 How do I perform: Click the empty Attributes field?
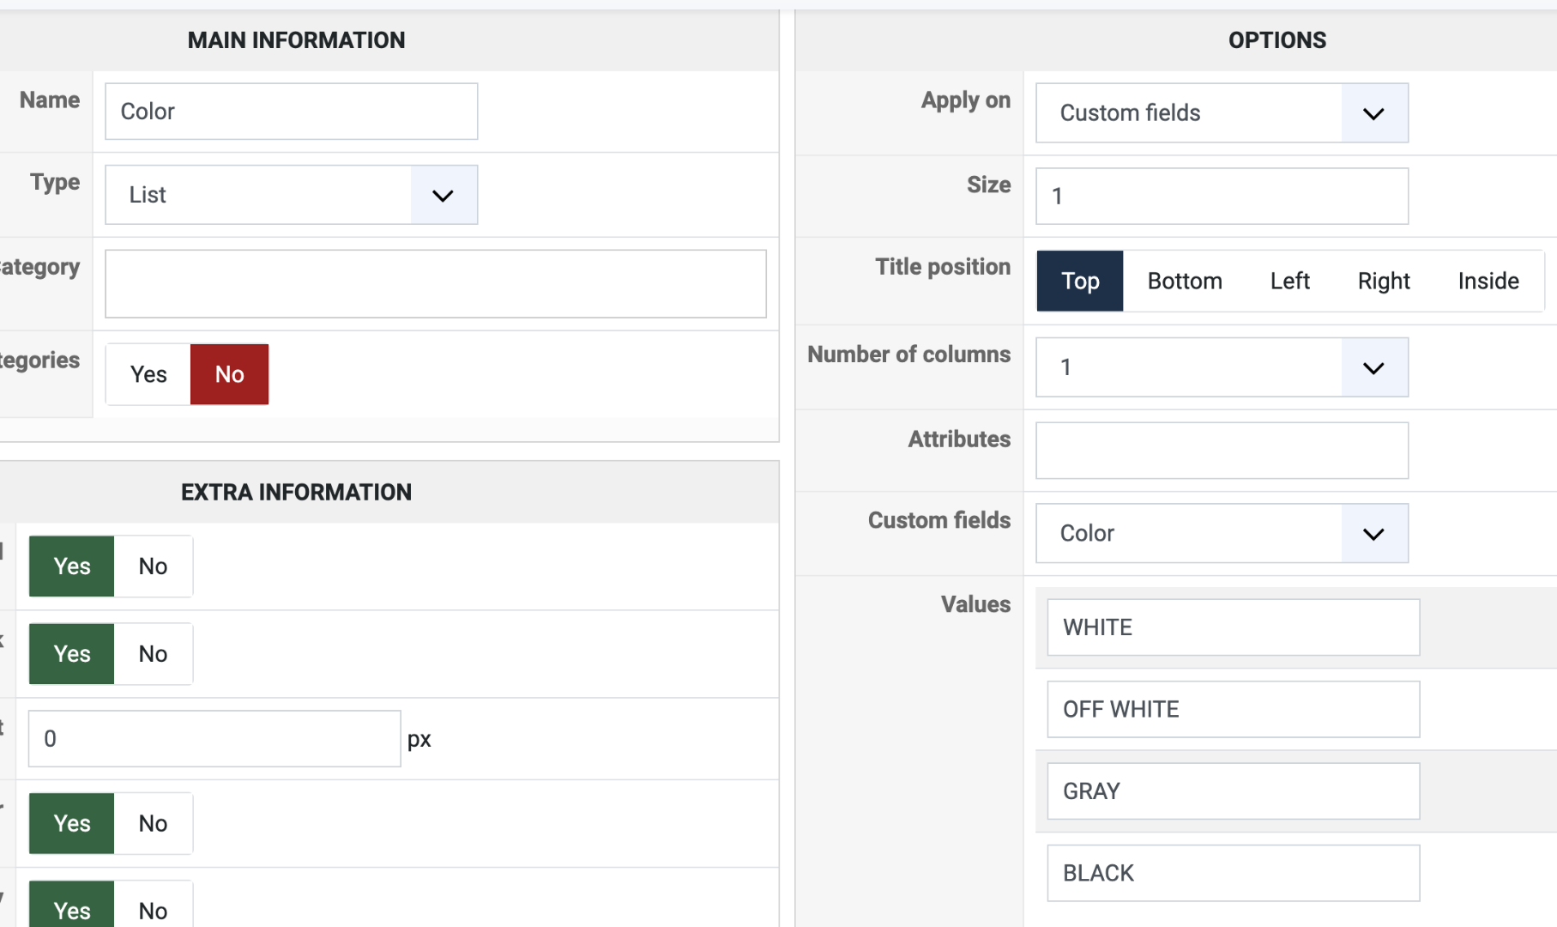(x=1222, y=451)
